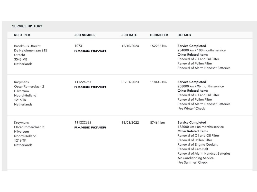Image resolution: width=257 pixels, height=192 pixels.
Task: Select the Broekhuis Utrecht repairer name
Action: coord(27,46)
